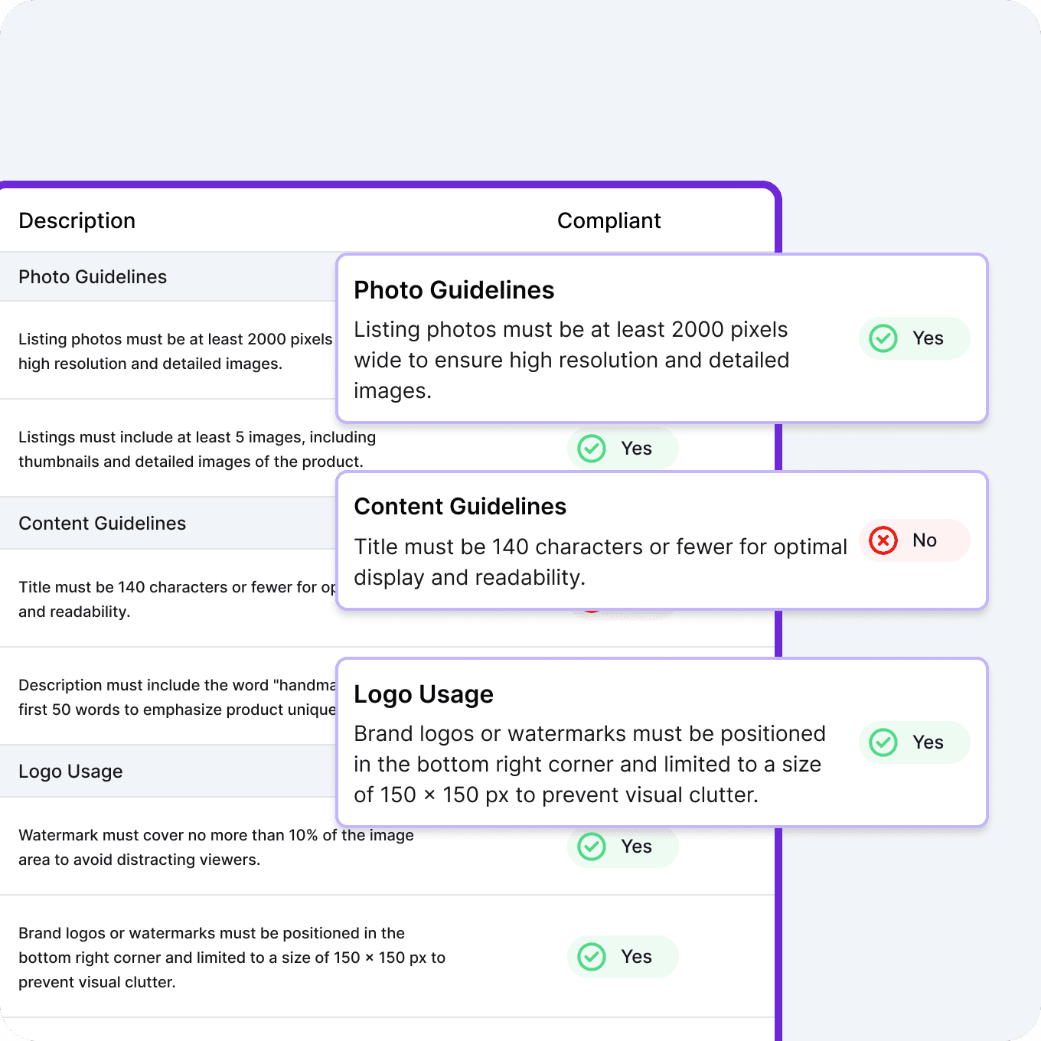Click the check icon beside the 5 images rule
Screen dimensions: 1041x1041
(591, 449)
